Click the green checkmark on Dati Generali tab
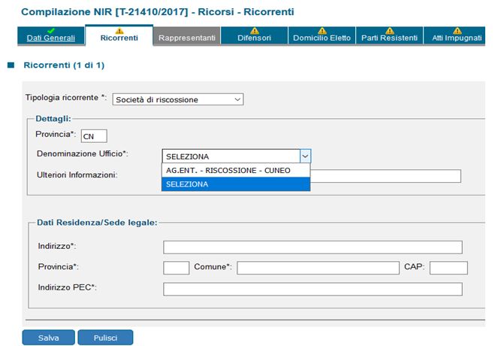 [50, 30]
